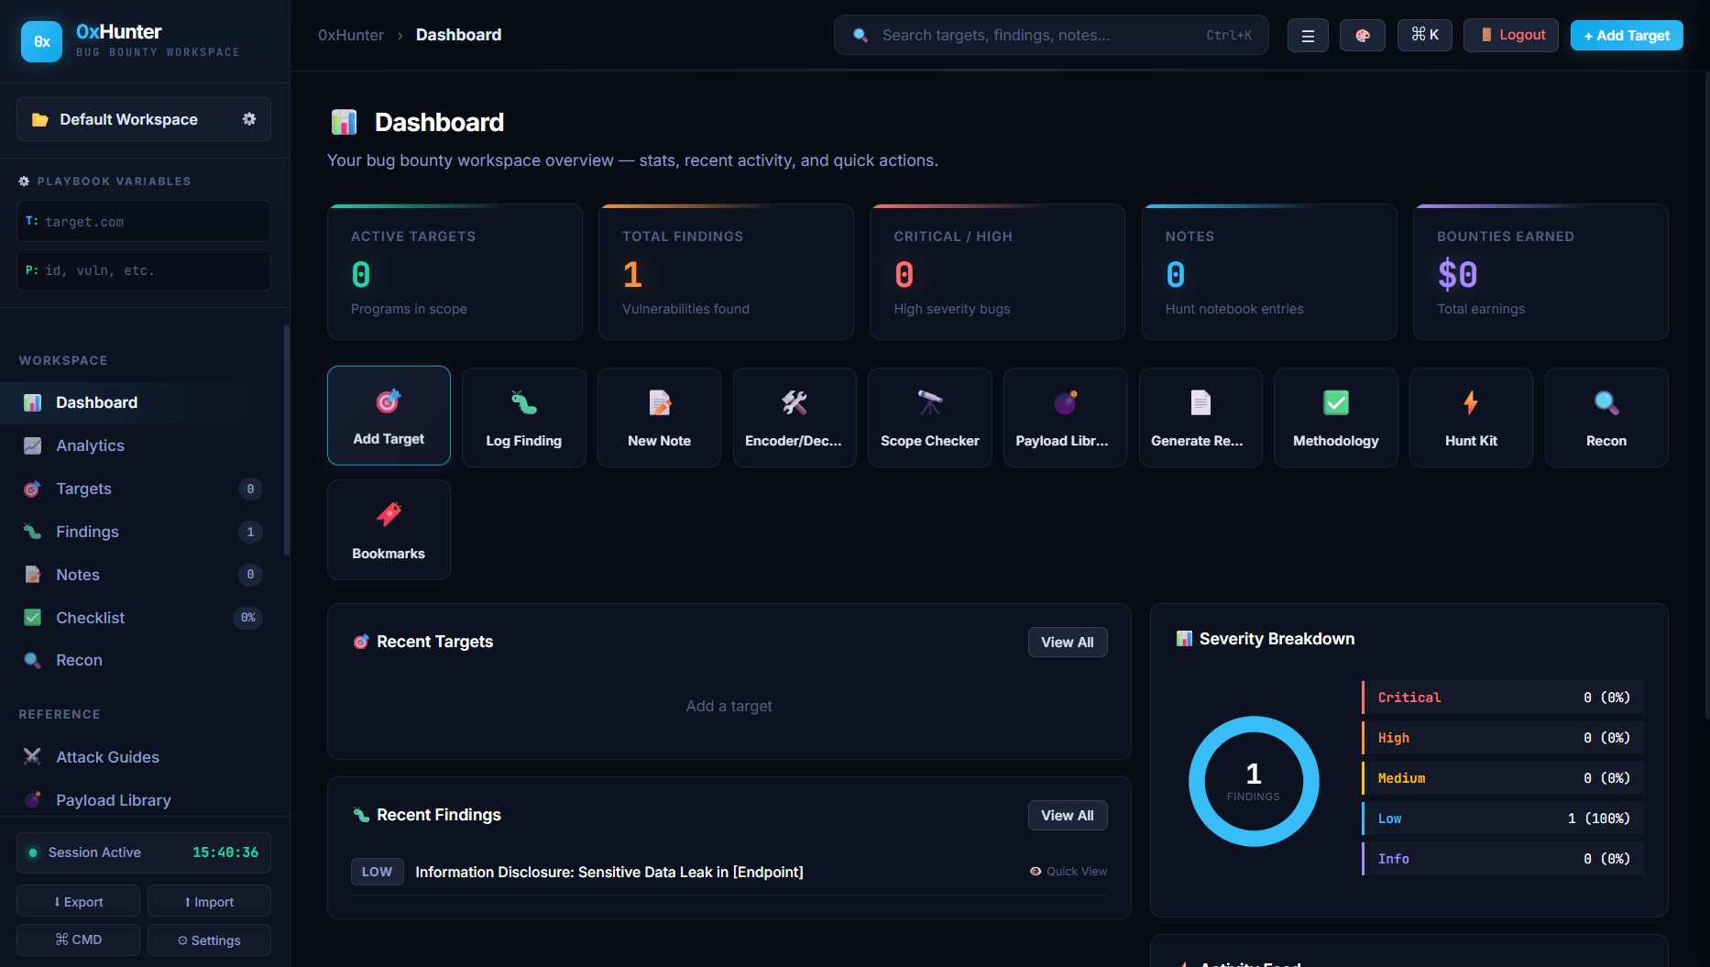
Task: Open Payload Library in the sidebar
Action: 144,800
